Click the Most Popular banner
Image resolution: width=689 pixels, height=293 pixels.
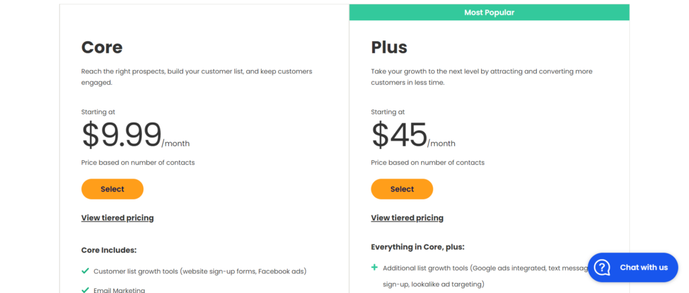(x=489, y=13)
